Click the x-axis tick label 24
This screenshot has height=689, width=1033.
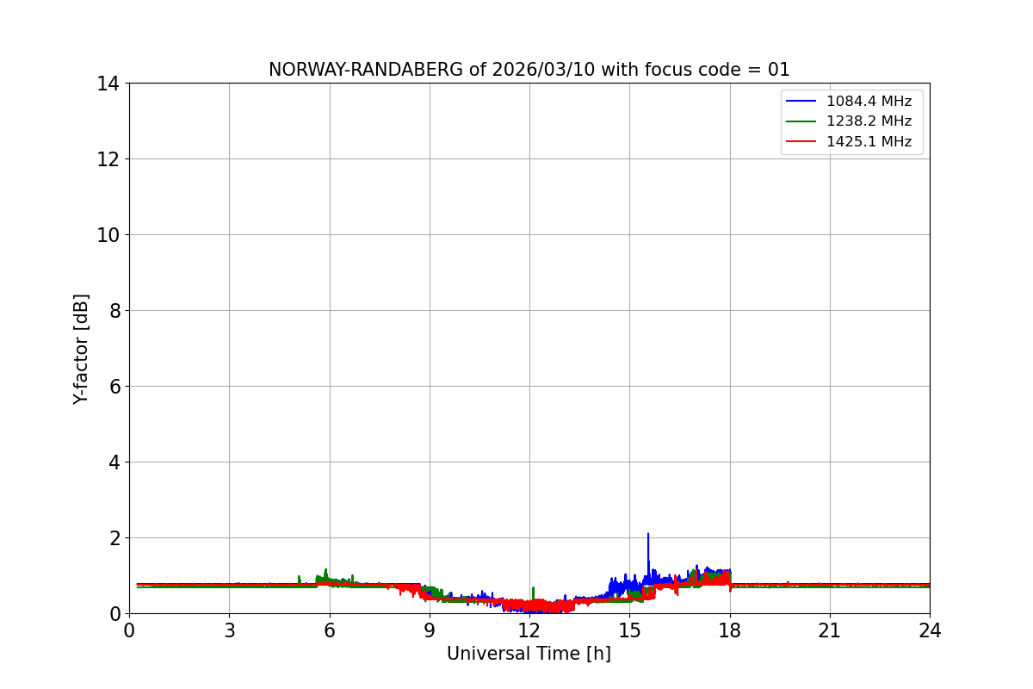(x=930, y=630)
